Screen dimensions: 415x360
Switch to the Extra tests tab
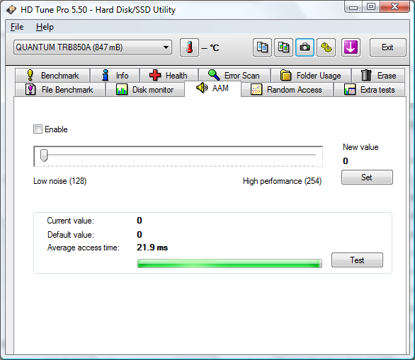point(370,90)
